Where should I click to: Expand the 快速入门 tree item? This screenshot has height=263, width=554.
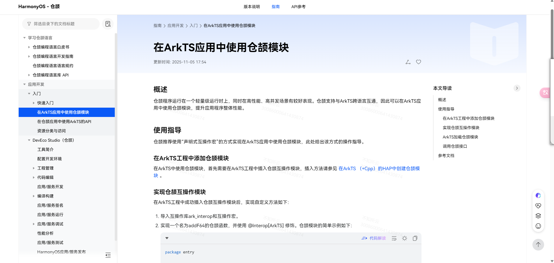click(x=33, y=103)
